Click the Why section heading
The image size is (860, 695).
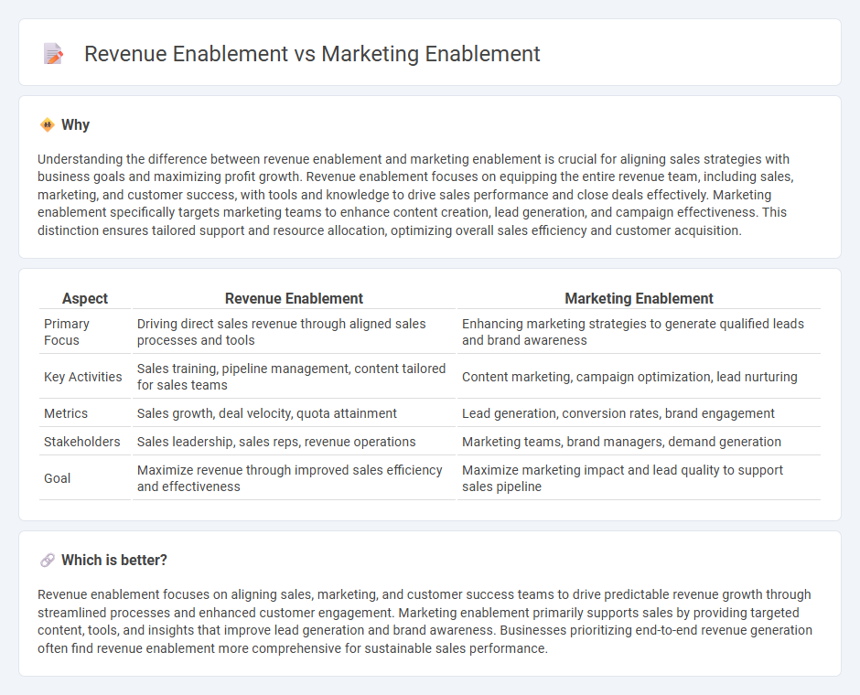[x=75, y=125]
